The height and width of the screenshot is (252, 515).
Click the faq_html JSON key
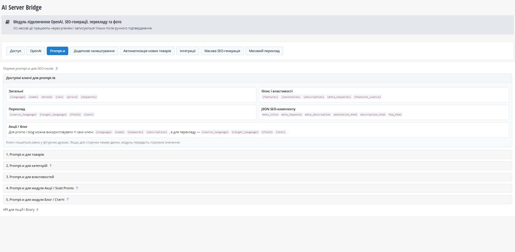click(395, 114)
